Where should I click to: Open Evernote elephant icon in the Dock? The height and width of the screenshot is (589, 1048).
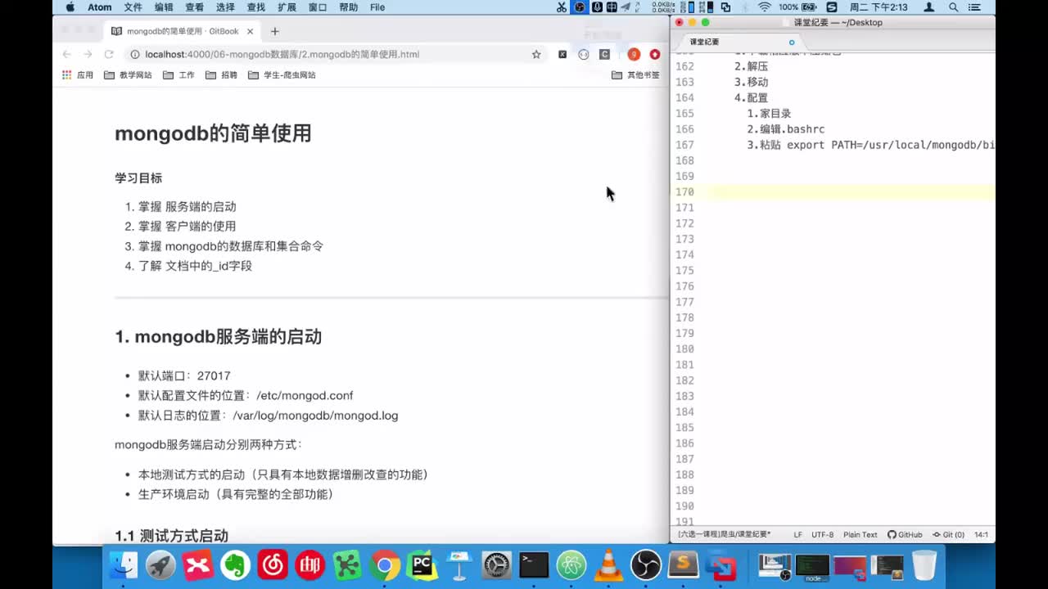coord(236,564)
